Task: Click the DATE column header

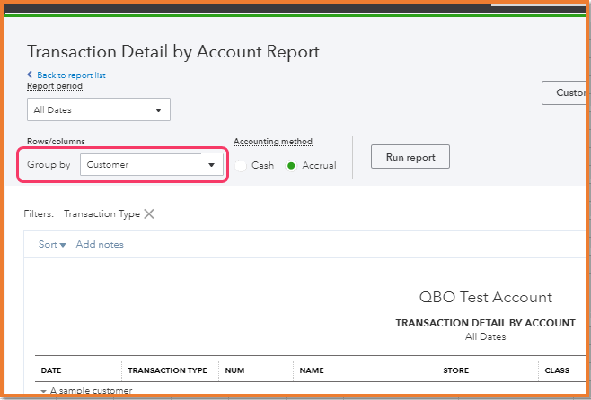Action: click(51, 370)
